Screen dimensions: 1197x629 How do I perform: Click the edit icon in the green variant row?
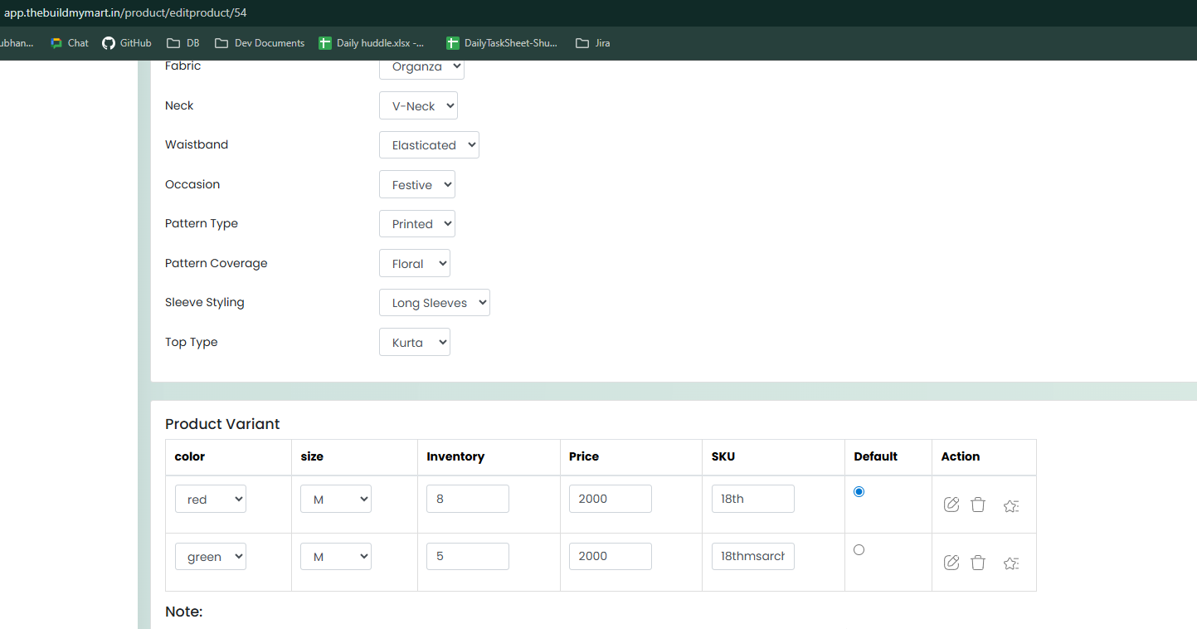click(951, 563)
